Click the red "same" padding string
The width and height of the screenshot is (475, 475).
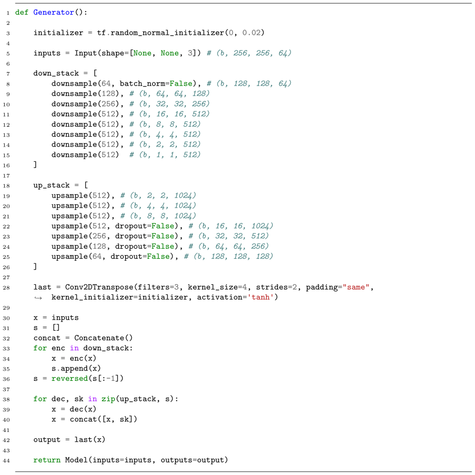point(356,287)
